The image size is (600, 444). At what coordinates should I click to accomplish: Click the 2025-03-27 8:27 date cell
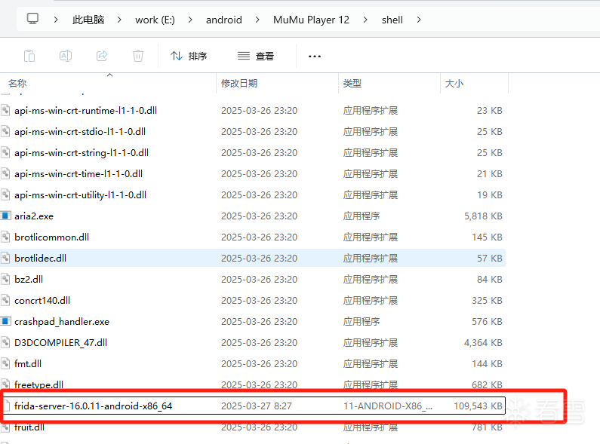coord(257,406)
